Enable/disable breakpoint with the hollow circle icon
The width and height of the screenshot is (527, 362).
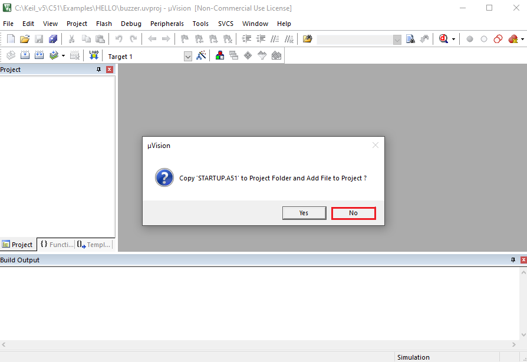coord(485,39)
